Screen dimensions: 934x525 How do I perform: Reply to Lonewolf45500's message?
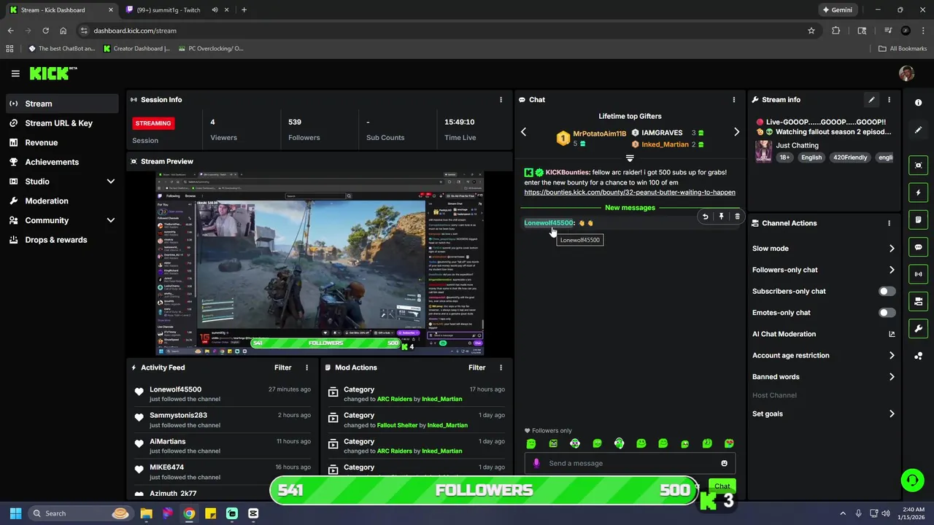coord(705,217)
